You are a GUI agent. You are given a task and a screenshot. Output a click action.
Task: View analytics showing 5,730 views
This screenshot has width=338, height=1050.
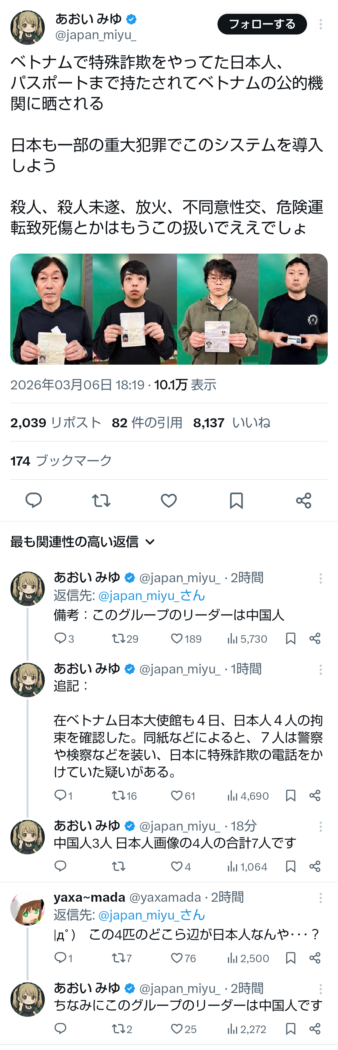tap(247, 638)
